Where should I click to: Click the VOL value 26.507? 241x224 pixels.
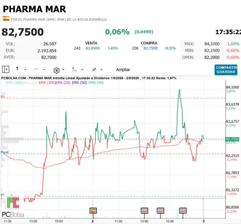(50, 44)
